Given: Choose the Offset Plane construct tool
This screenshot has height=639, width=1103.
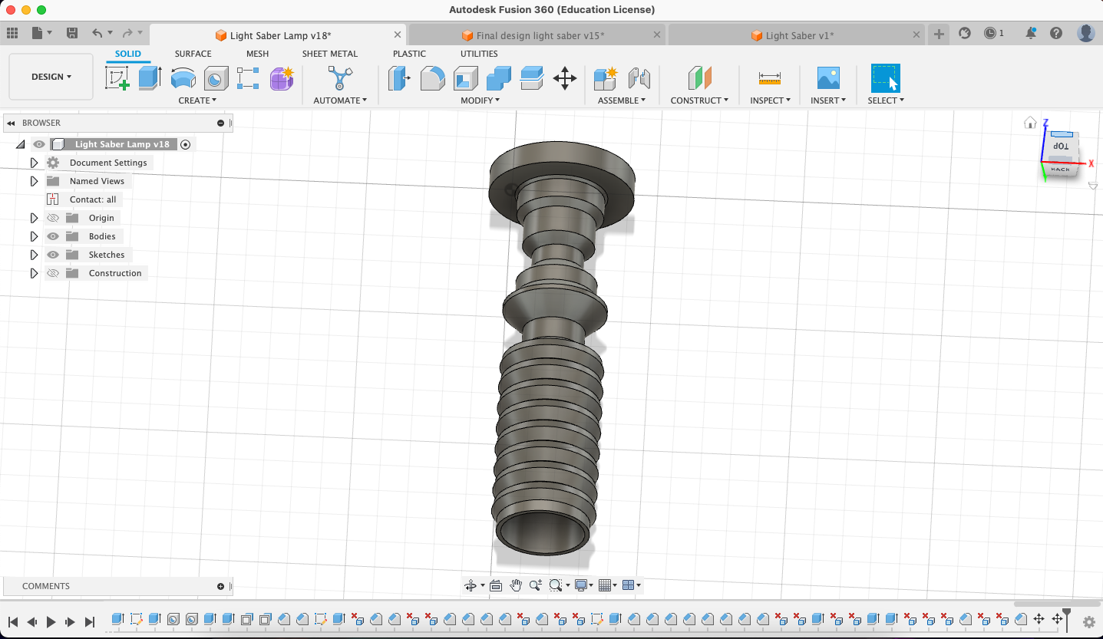Looking at the screenshot, I should coord(699,78).
